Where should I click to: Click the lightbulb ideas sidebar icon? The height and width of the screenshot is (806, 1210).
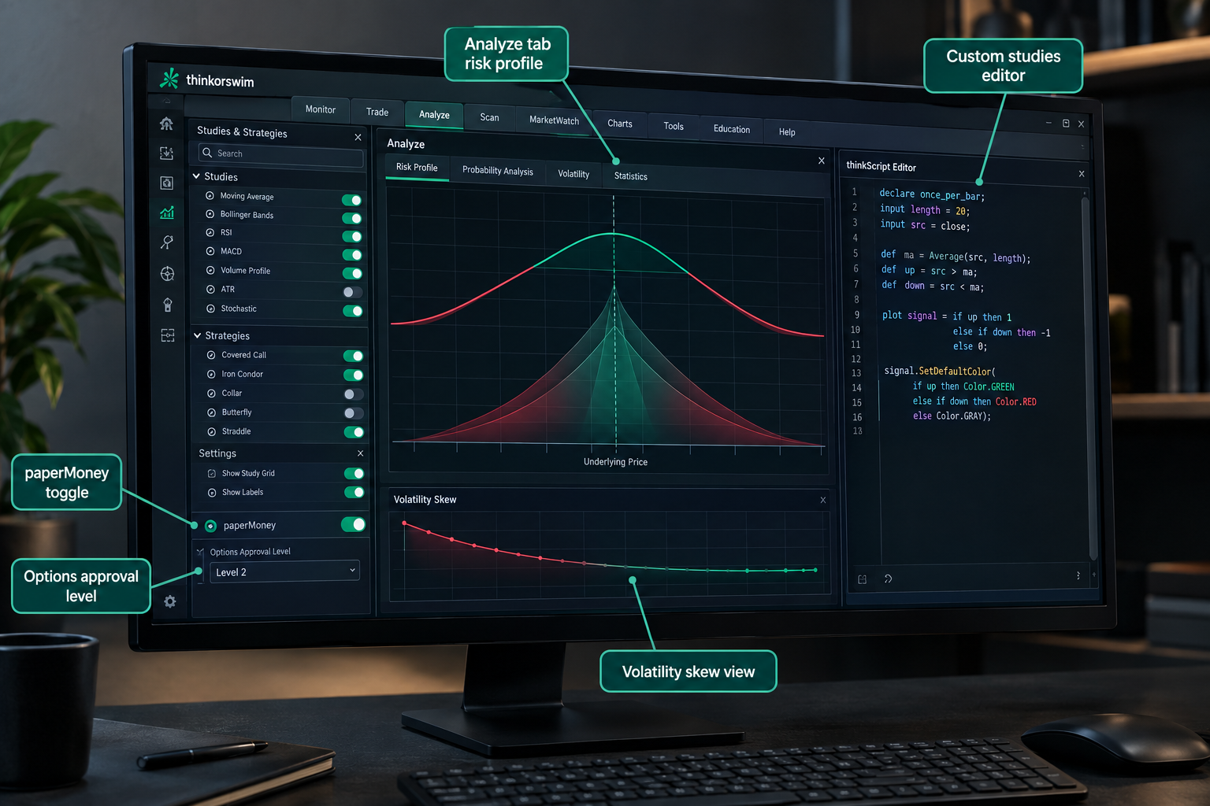(168, 305)
